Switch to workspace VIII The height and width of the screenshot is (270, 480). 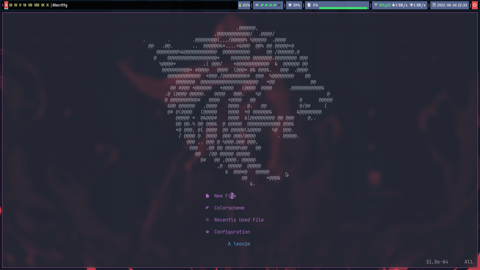point(37,5)
